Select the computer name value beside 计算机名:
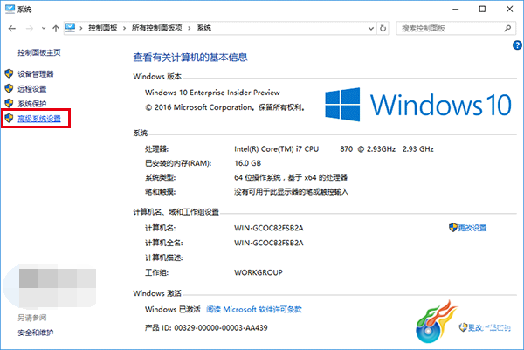Screen dimensions: 524x350 coord(269,228)
